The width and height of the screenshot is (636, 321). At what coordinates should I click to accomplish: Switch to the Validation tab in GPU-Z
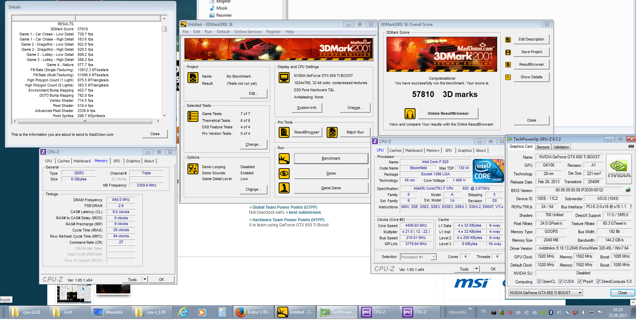click(561, 147)
